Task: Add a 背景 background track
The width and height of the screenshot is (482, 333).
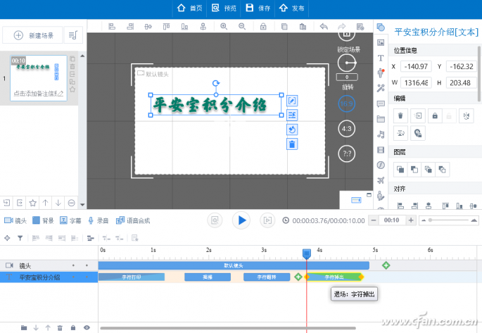Action: tap(42, 220)
